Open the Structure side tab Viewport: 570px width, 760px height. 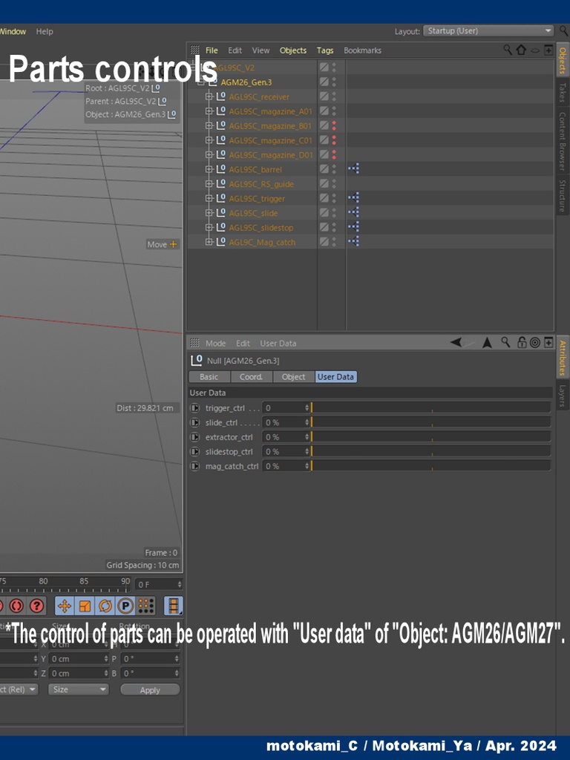pos(563,195)
